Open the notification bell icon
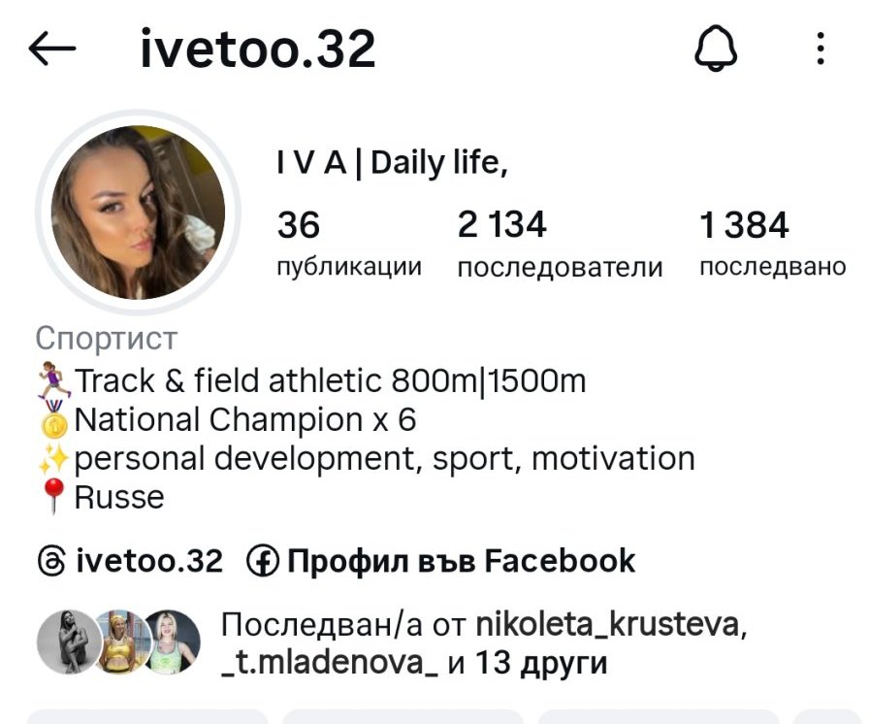 click(x=716, y=49)
